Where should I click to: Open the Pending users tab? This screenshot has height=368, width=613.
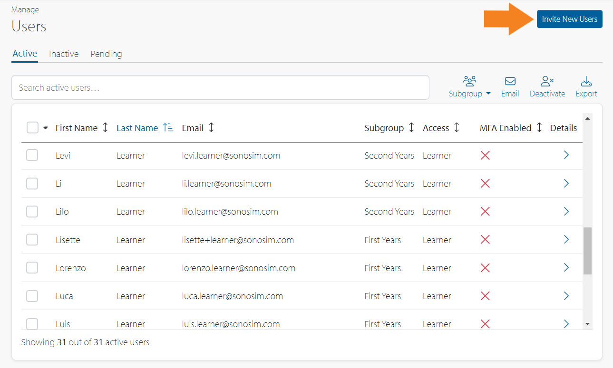pos(106,54)
